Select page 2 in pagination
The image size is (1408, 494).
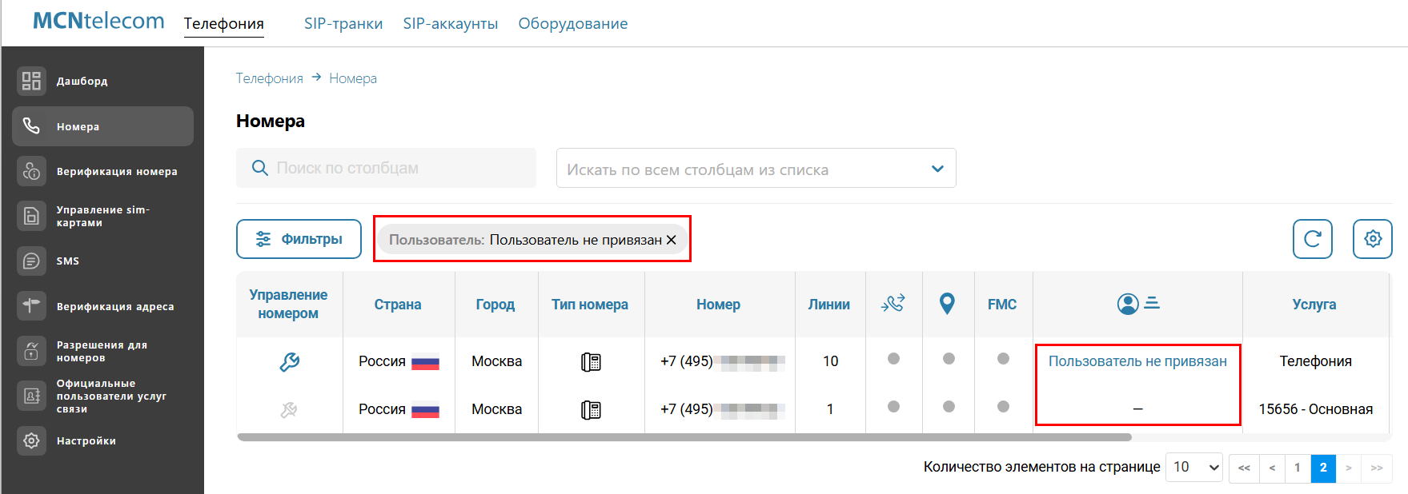(1323, 468)
